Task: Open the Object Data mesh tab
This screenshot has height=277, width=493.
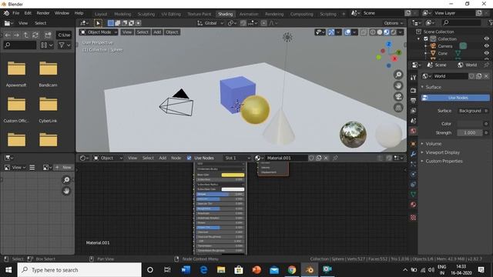Action: (x=413, y=195)
